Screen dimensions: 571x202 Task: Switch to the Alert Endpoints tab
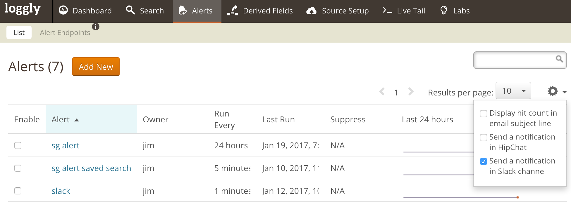point(65,33)
